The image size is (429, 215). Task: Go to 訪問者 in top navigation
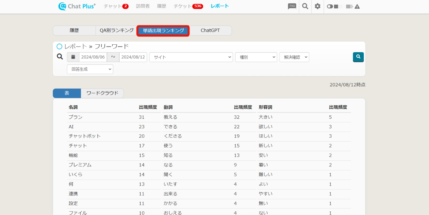(x=143, y=6)
